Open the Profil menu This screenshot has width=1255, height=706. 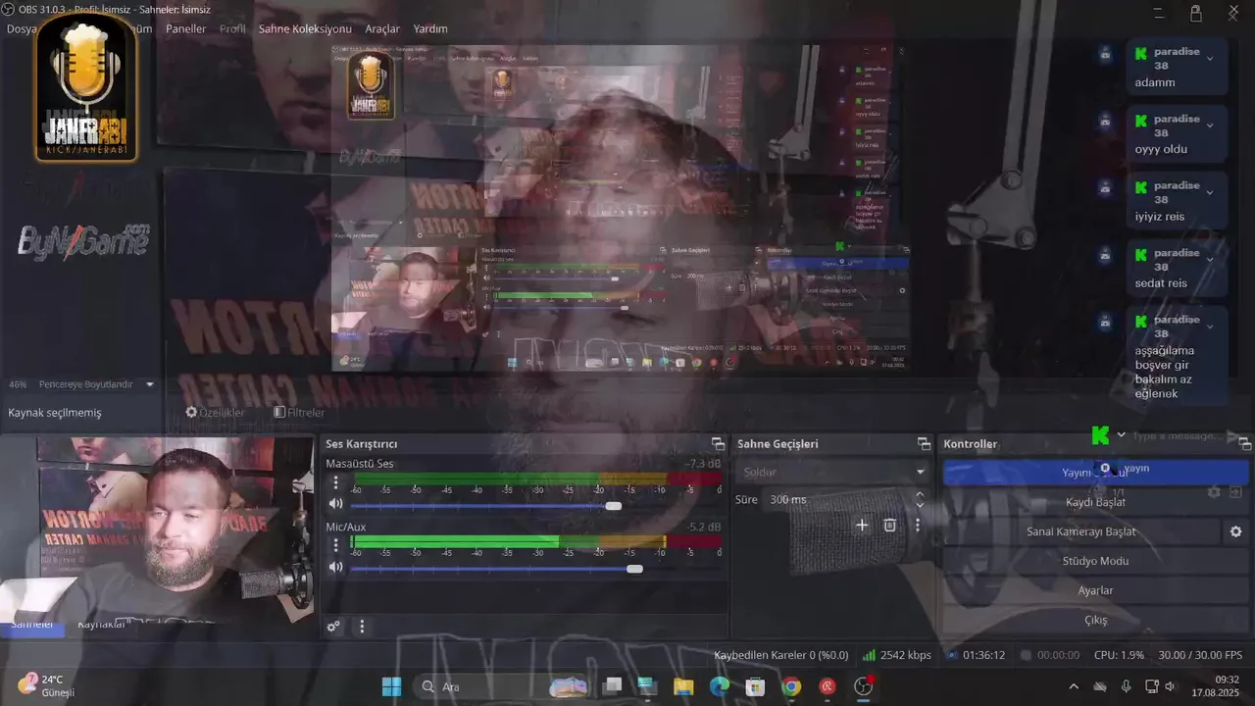(x=232, y=29)
